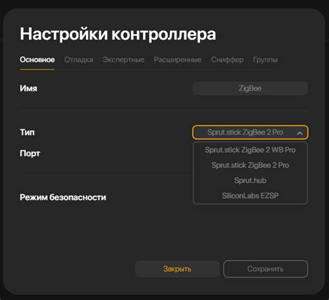The height and width of the screenshot is (300, 329).
Task: Click the Имя label
Action: click(x=28, y=88)
